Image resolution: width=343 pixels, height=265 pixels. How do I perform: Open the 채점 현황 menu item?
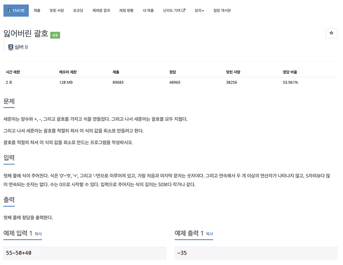125,11
